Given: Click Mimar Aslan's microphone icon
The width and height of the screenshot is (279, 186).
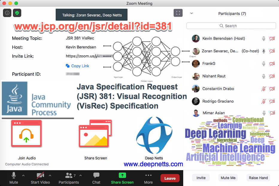Looking at the screenshot, I should (x=264, y=113).
